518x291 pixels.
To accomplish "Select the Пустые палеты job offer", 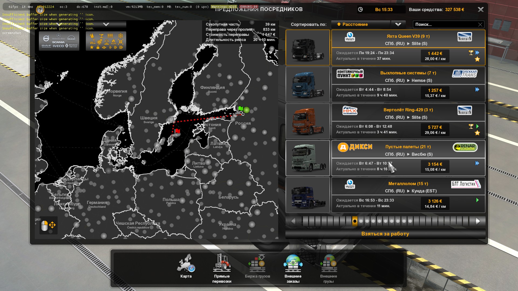I will [x=408, y=158].
